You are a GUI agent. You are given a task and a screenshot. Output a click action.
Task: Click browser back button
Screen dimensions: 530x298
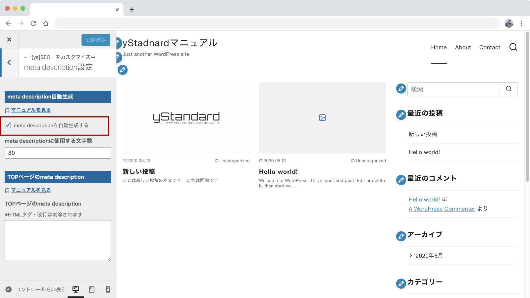9,23
